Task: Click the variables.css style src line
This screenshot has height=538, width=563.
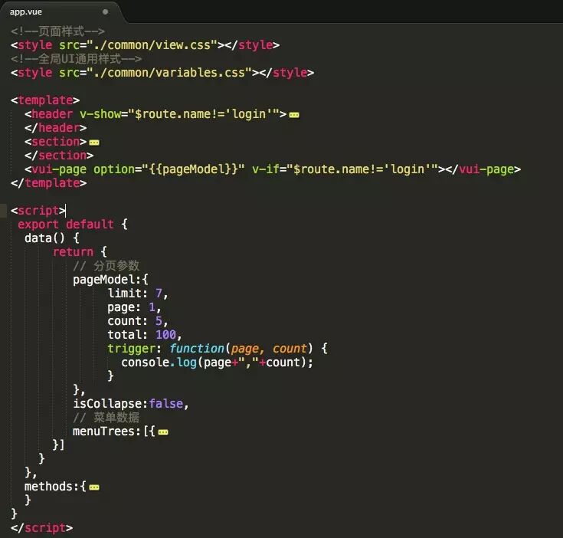Action: 162,73
